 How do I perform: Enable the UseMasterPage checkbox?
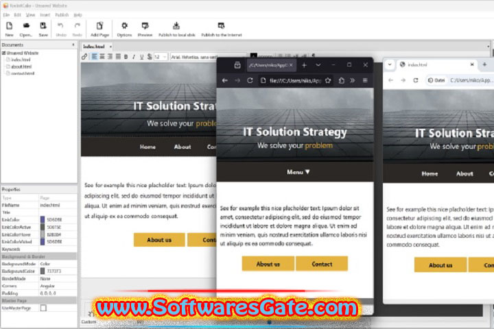coord(43,308)
